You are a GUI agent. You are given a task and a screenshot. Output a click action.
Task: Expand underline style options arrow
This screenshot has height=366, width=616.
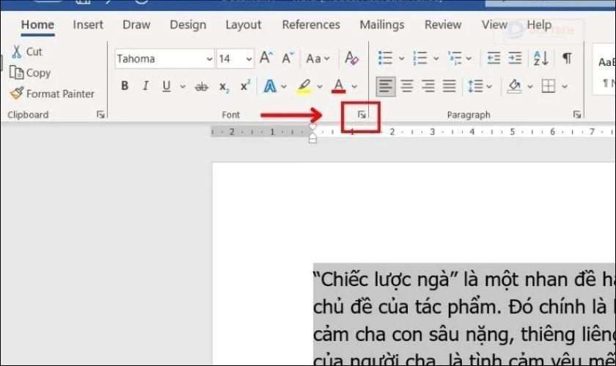[x=183, y=86]
